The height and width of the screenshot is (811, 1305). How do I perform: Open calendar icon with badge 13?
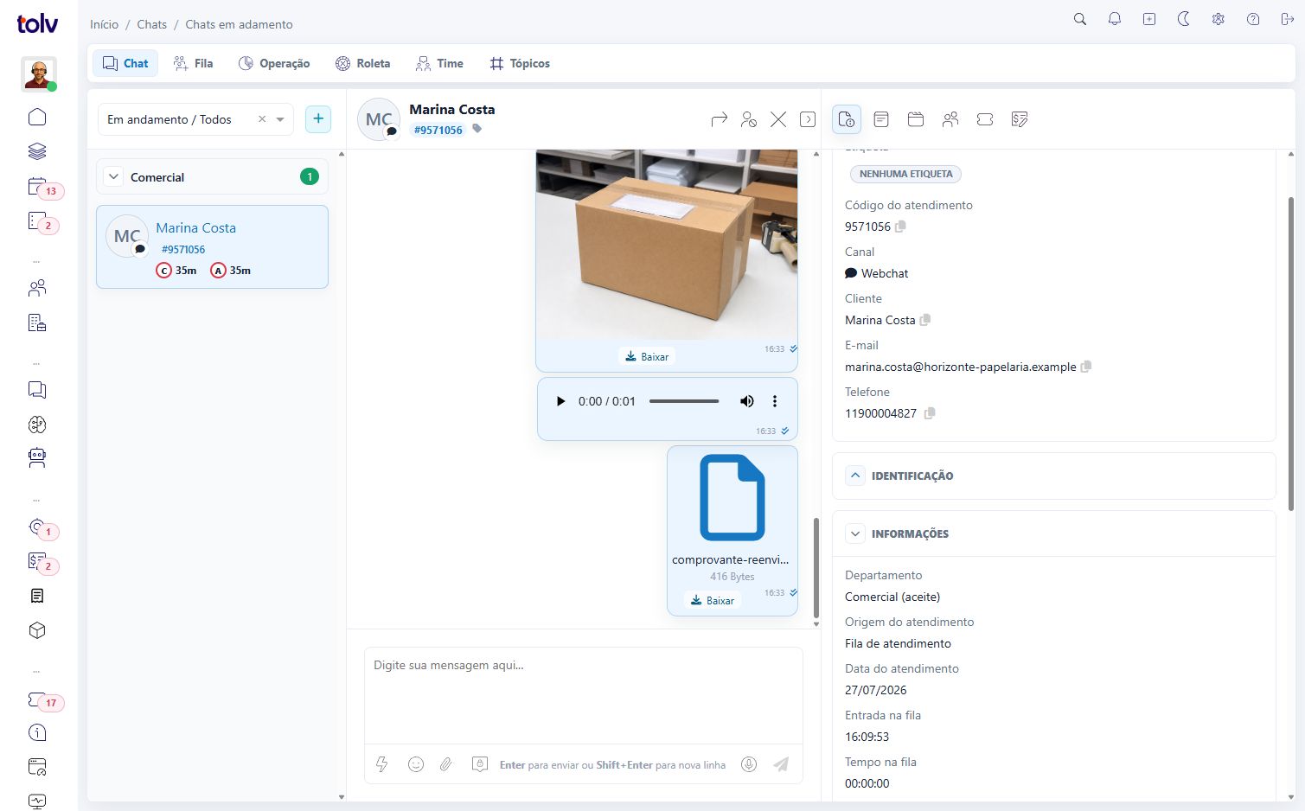pos(37,186)
